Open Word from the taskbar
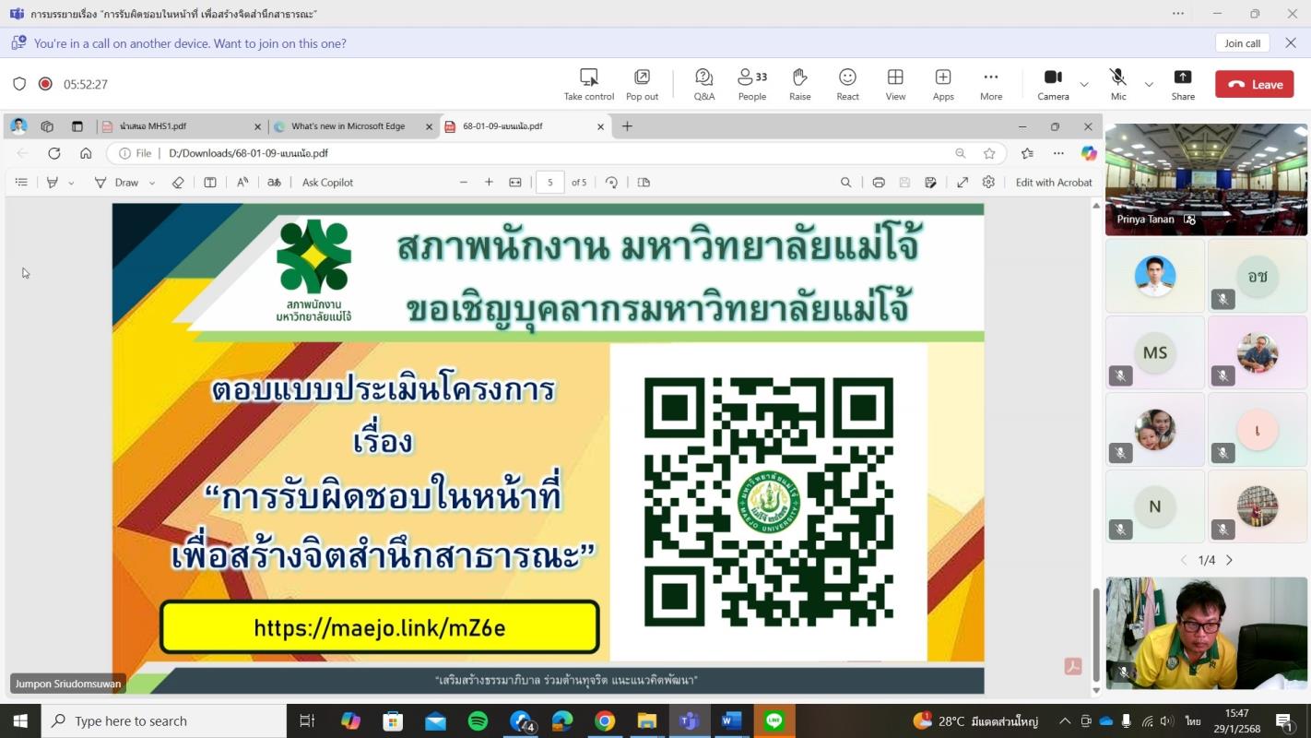This screenshot has height=738, width=1311. point(732,721)
